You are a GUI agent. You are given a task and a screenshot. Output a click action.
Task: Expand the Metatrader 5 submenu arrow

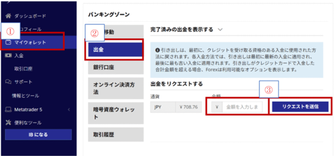tap(69, 110)
